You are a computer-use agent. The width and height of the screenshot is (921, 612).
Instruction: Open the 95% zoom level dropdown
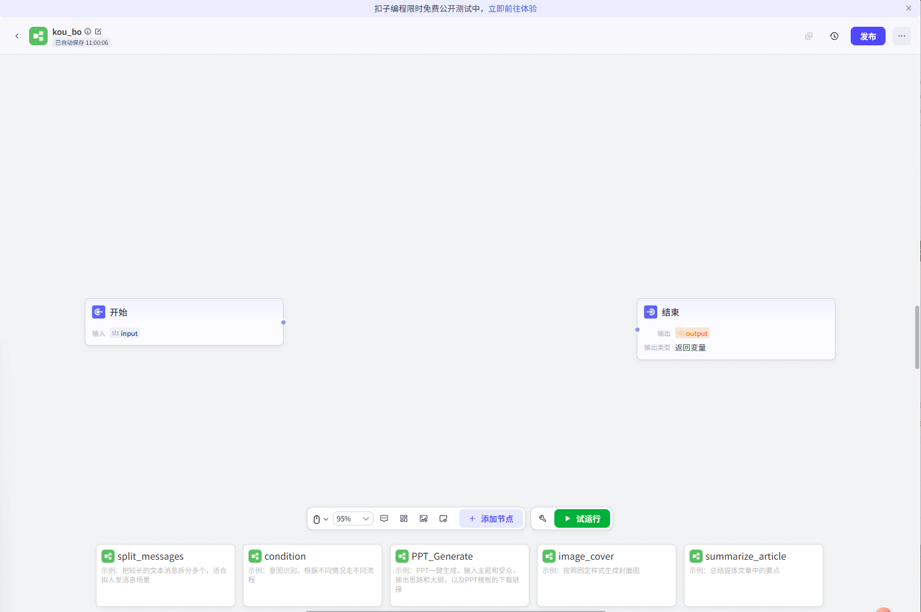(353, 518)
